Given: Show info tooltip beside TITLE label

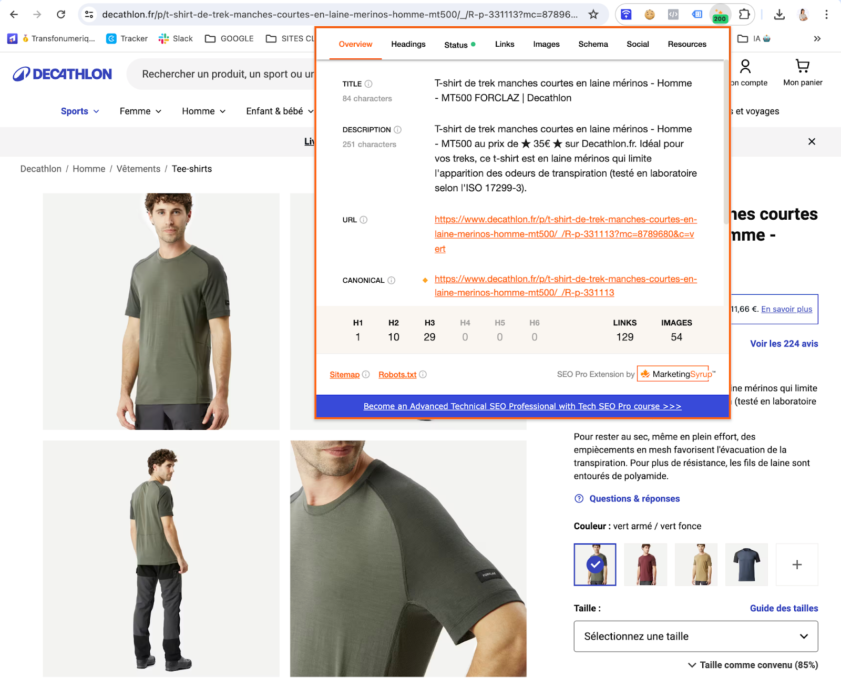Looking at the screenshot, I should click(x=368, y=84).
